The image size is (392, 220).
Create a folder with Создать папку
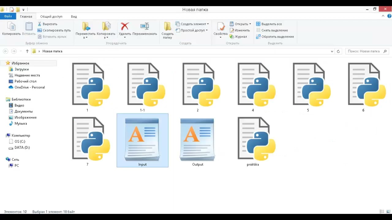point(168,30)
